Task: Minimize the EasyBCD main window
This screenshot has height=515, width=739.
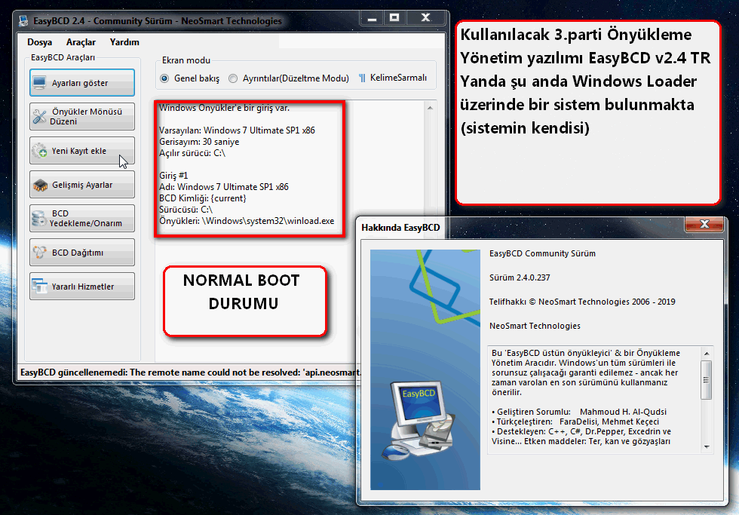Action: point(373,18)
